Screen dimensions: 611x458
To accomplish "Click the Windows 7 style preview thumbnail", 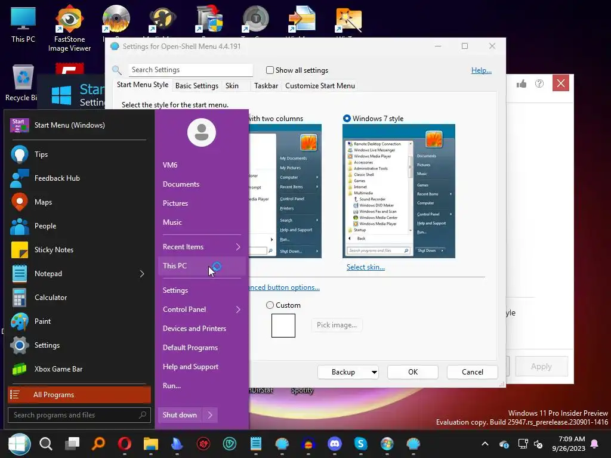I will [399, 191].
